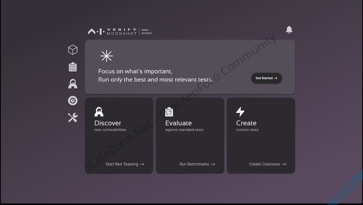Click the astronaut icon in Discover card
This screenshot has height=205, width=363.
99,112
